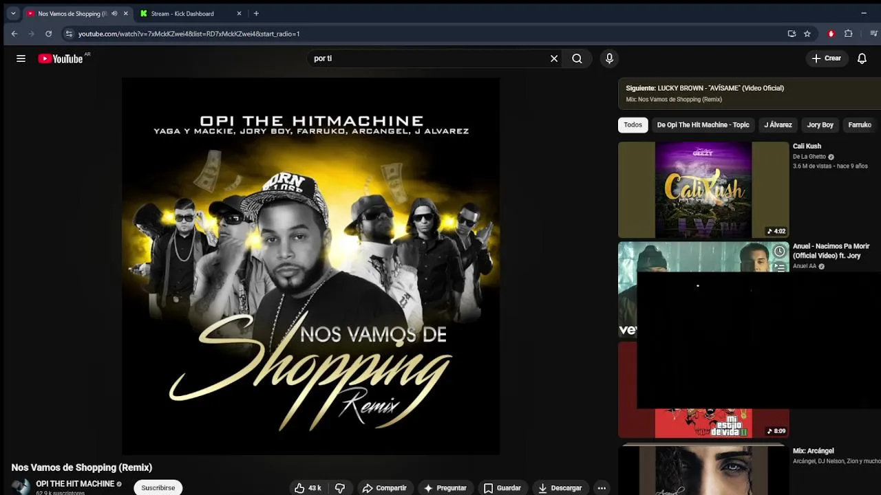Subscribe with the Suscribirse button
The image size is (881, 495).
[x=158, y=487]
